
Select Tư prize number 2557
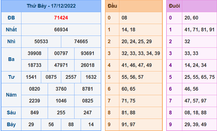point(71,77)
